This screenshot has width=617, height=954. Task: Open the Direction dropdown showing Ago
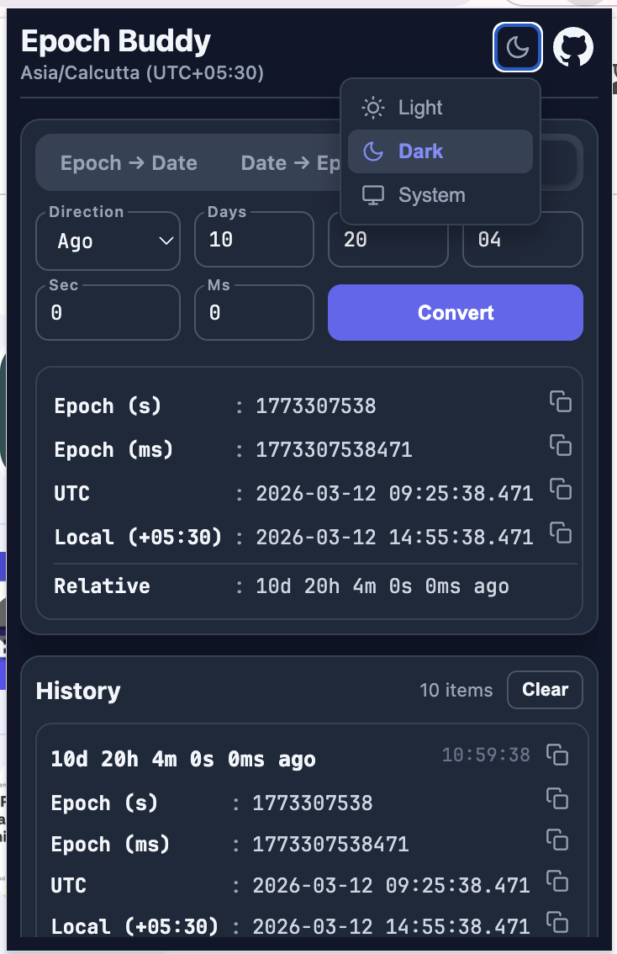click(x=108, y=241)
